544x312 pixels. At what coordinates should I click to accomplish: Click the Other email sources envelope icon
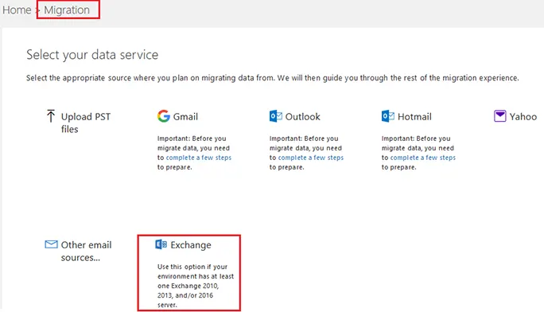[x=51, y=244]
